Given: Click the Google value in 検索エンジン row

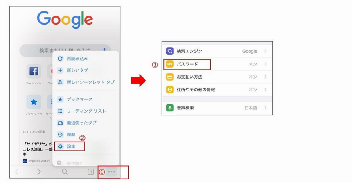Looking at the screenshot, I should (x=250, y=51).
